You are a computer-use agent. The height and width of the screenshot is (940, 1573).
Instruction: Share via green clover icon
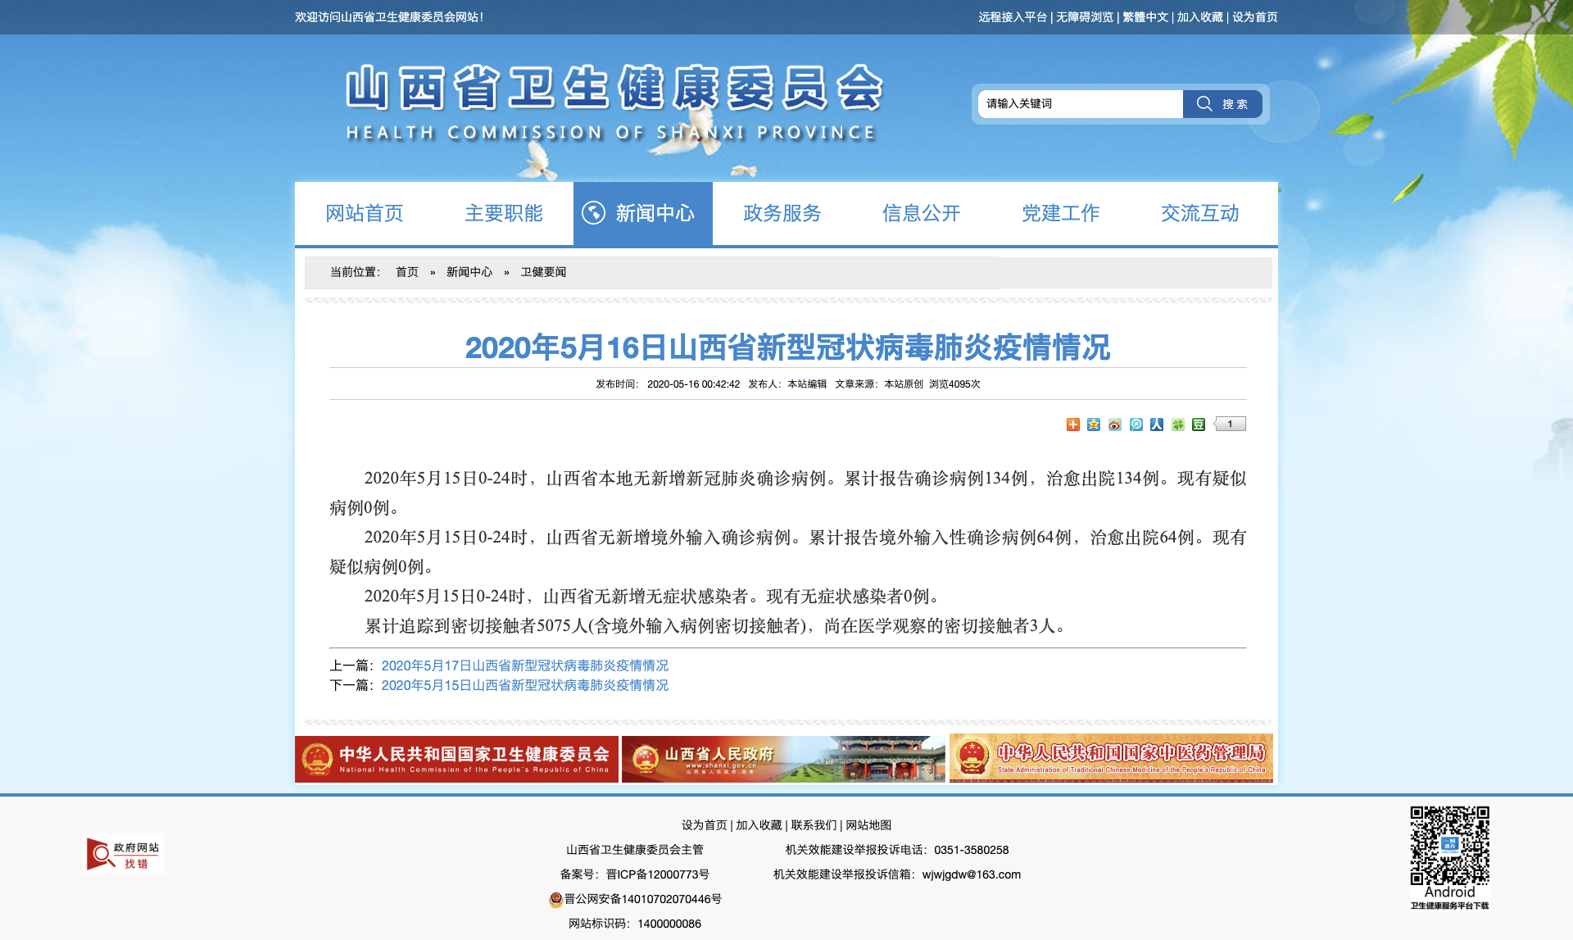(1178, 425)
